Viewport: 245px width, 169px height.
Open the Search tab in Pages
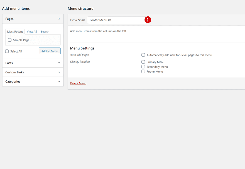click(x=45, y=31)
